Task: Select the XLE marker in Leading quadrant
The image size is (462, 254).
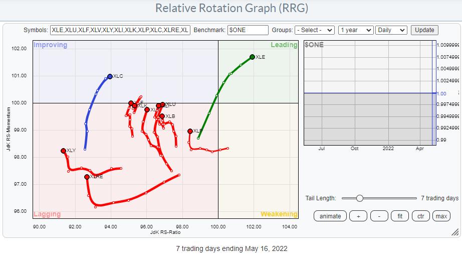Action: point(252,57)
